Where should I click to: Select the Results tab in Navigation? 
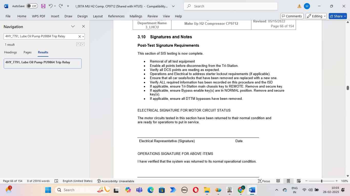pyautogui.click(x=43, y=52)
